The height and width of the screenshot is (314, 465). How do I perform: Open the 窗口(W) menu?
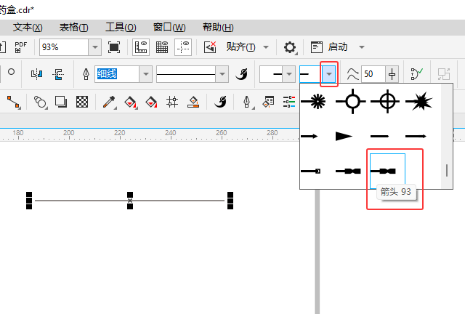pyautogui.click(x=169, y=28)
